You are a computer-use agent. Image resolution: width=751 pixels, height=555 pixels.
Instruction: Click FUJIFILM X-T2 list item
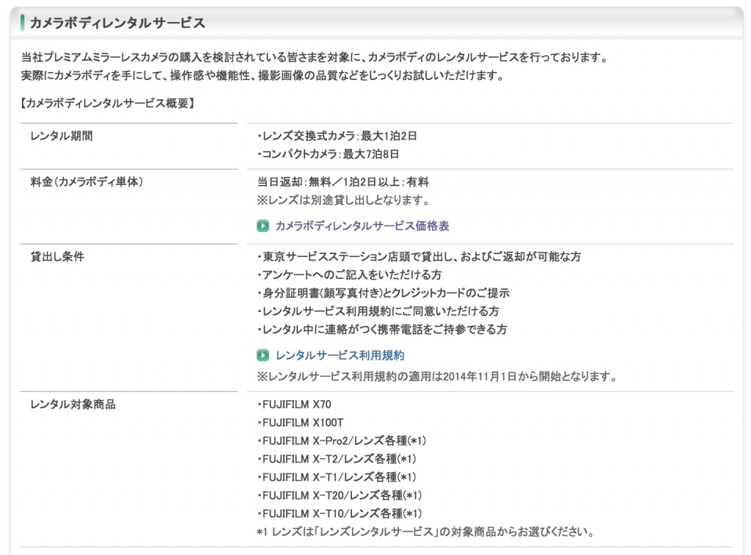337,459
